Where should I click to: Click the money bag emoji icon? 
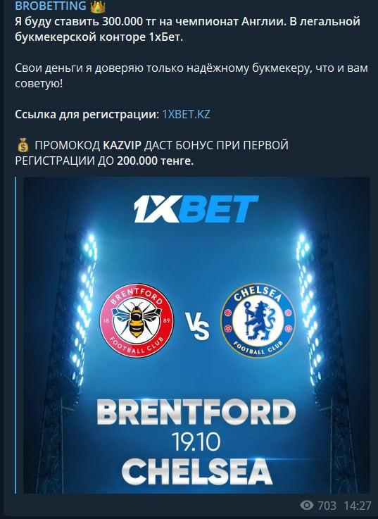23,146
